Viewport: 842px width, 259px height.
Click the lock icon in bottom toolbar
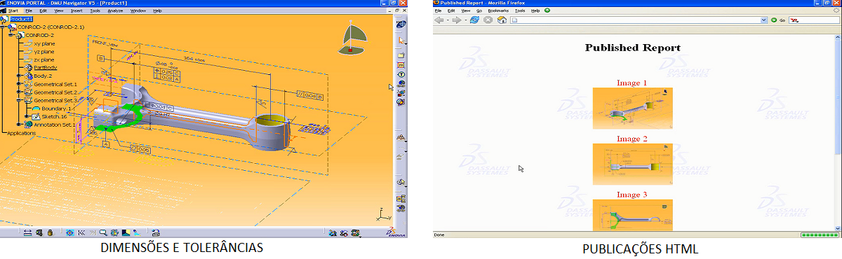(51, 232)
